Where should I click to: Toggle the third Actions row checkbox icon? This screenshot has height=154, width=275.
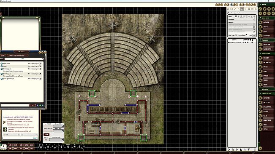[x=254, y=29]
